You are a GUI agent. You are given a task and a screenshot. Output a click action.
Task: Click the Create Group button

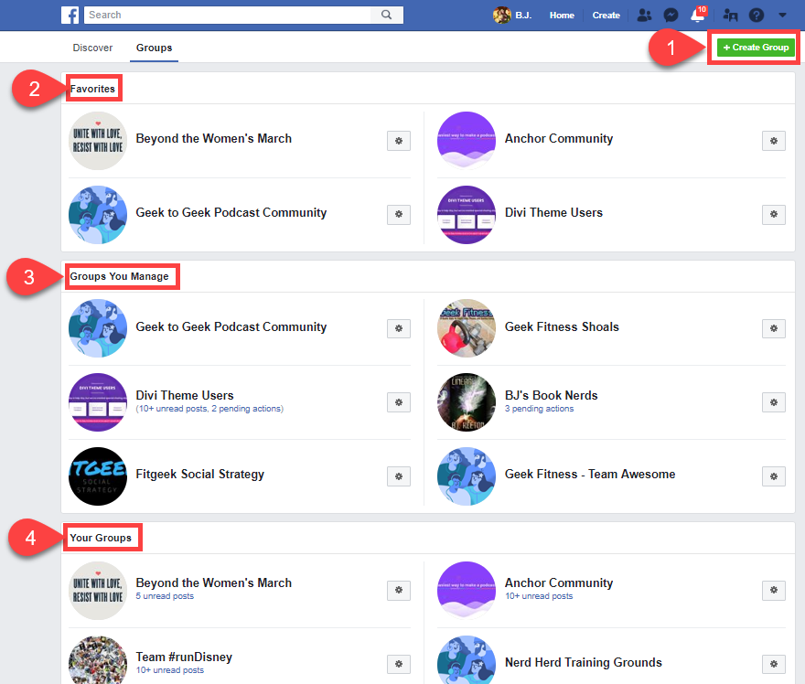[754, 47]
